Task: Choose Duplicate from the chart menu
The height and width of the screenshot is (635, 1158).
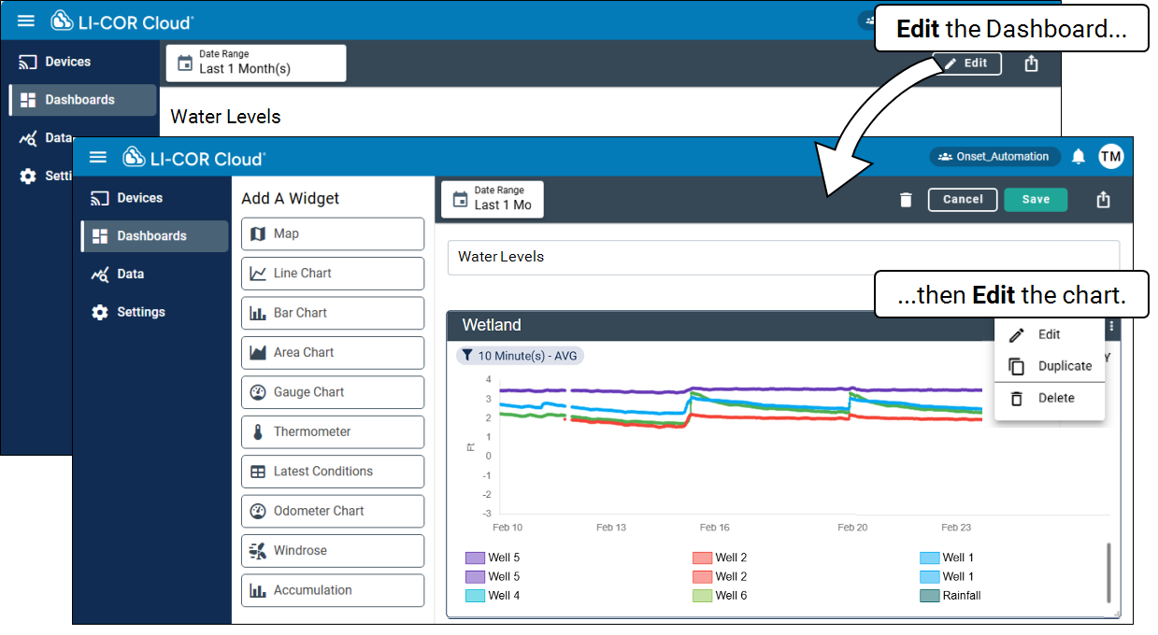Action: click(x=1064, y=366)
